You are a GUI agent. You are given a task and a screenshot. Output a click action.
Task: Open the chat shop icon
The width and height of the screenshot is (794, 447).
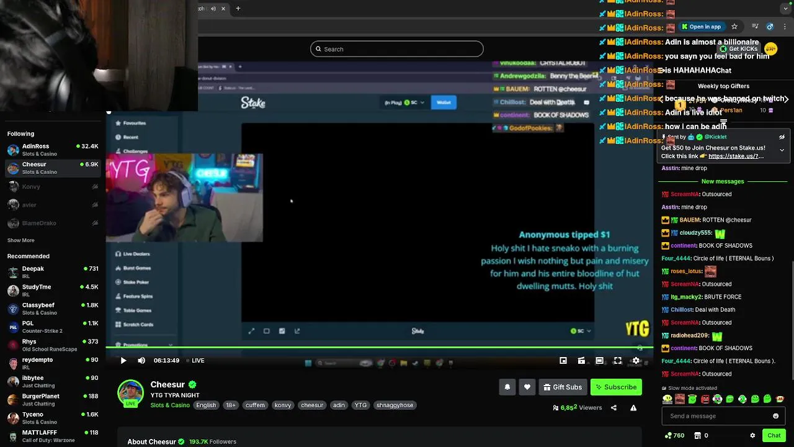point(697,435)
